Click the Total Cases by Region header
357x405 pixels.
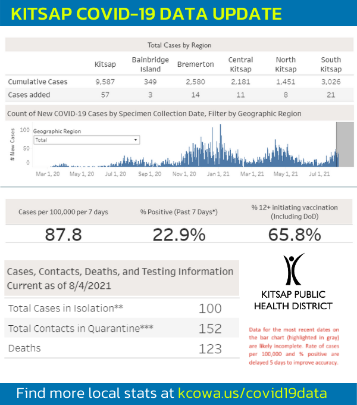(179, 45)
